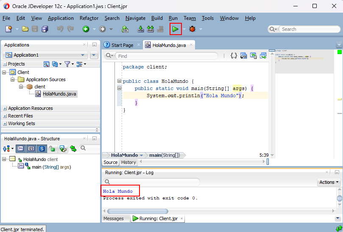Open a file with folder icon
This screenshot has height=232, width=343.
tap(25, 29)
